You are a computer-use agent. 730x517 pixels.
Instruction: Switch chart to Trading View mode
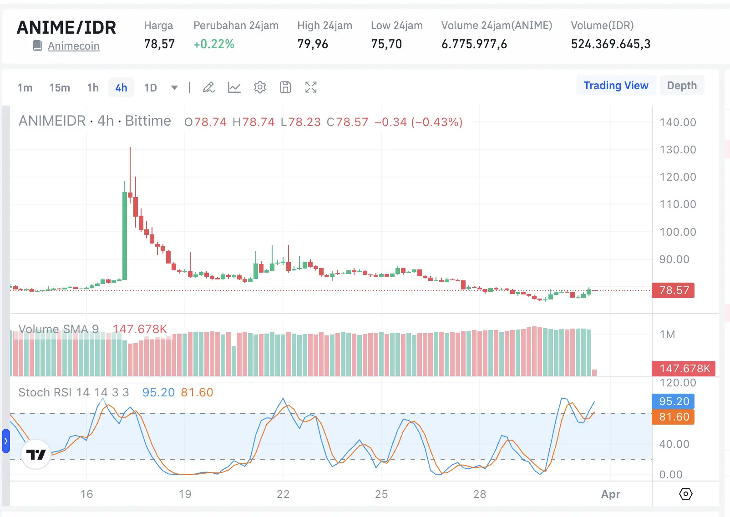(x=616, y=85)
